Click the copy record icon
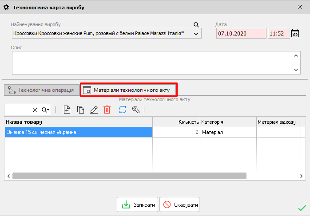The height and width of the screenshot is (216, 310). click(80, 110)
